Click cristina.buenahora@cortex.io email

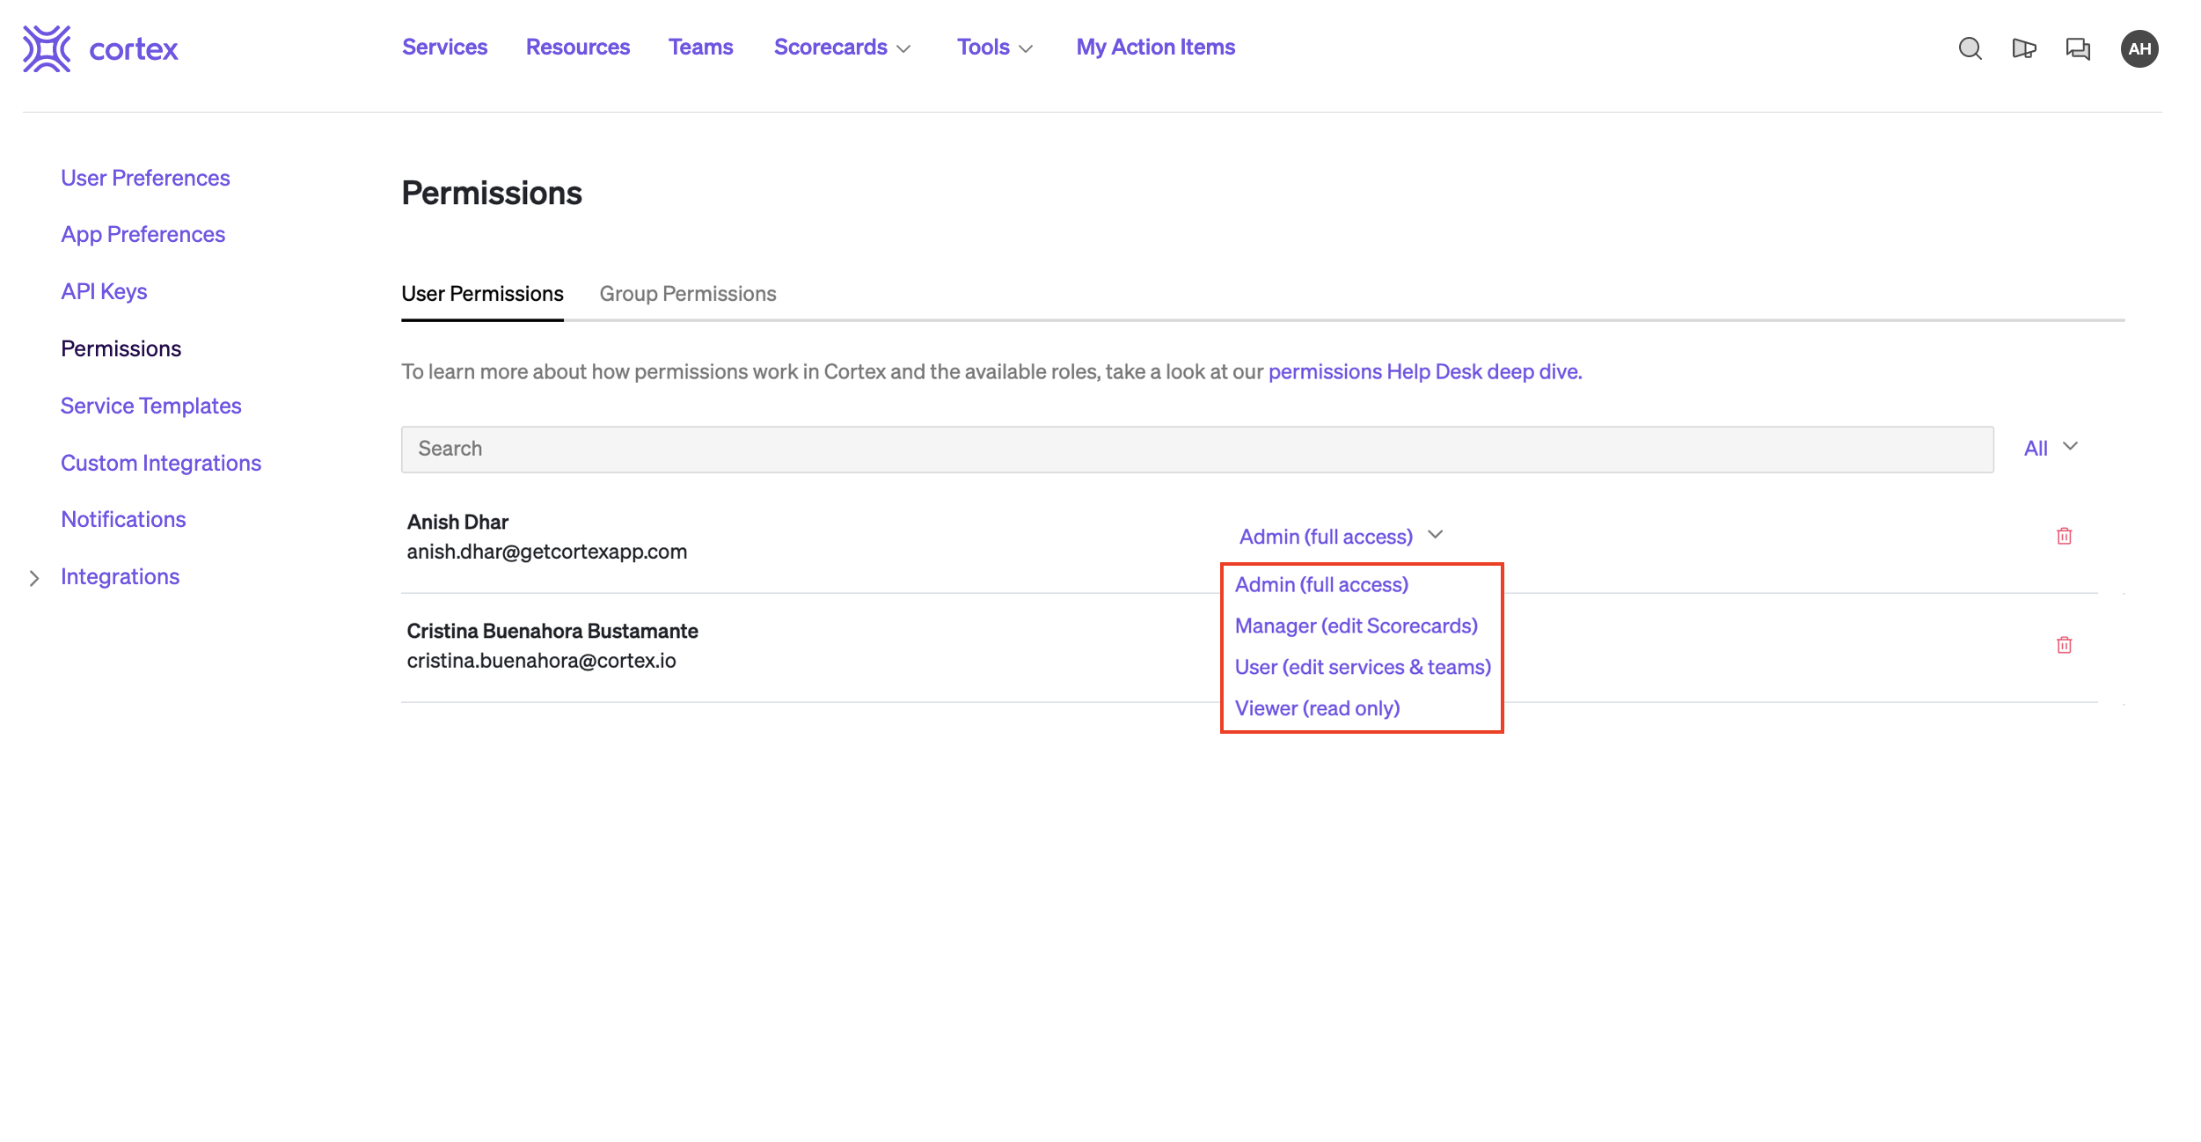(x=541, y=661)
